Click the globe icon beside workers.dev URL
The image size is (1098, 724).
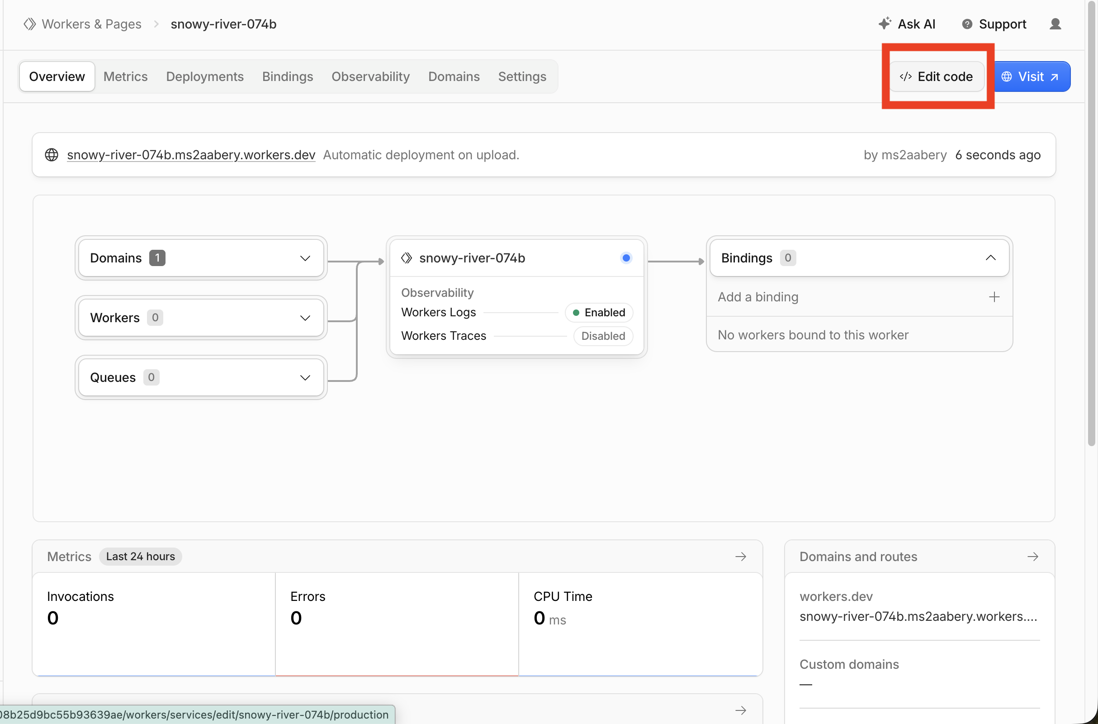[52, 155]
